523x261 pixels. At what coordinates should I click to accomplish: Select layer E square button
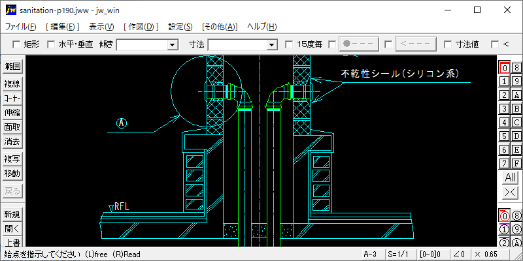tap(516, 150)
